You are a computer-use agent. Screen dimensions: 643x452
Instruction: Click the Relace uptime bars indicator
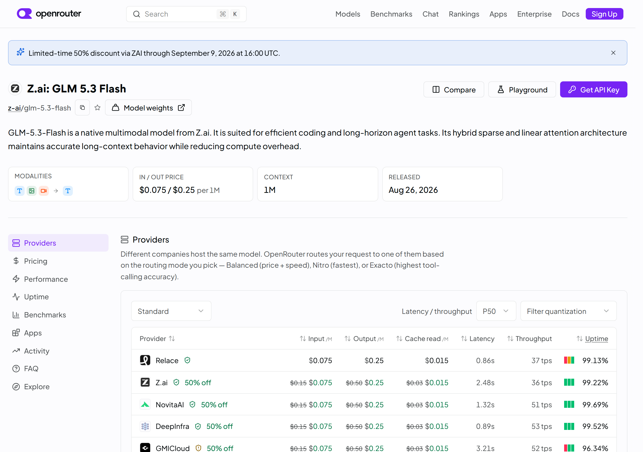569,360
